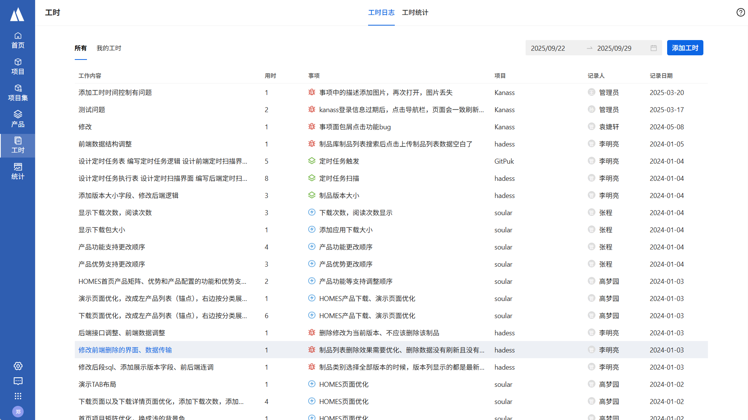Select the 所有 tab
The width and height of the screenshot is (748, 420).
click(x=80, y=48)
